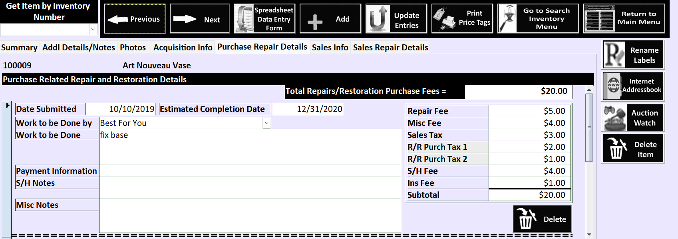Open the Acquisition Info tab
Screen dimensions: 678x239
coord(183,48)
